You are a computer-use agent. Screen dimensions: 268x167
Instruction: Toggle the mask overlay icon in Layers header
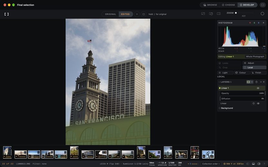pos(248,82)
